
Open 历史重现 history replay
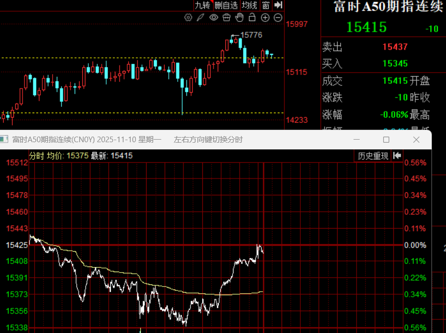pyautogui.click(x=373, y=156)
